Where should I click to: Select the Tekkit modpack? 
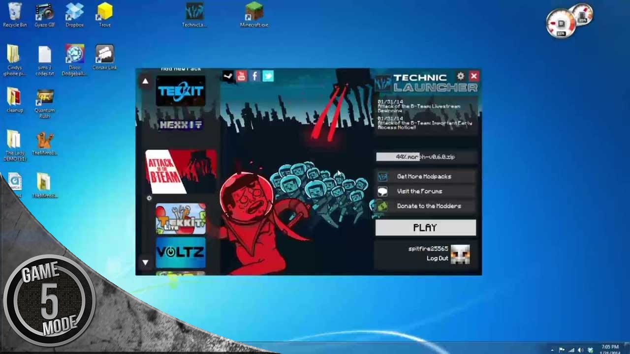pos(181,90)
